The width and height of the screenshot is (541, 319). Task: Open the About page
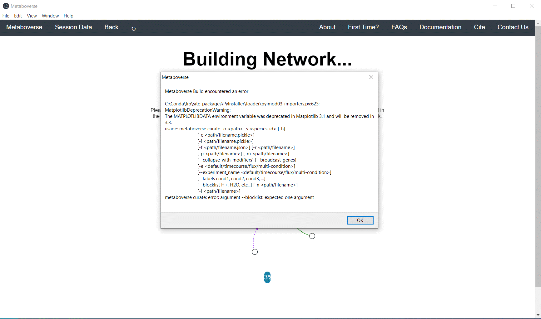[x=327, y=27]
